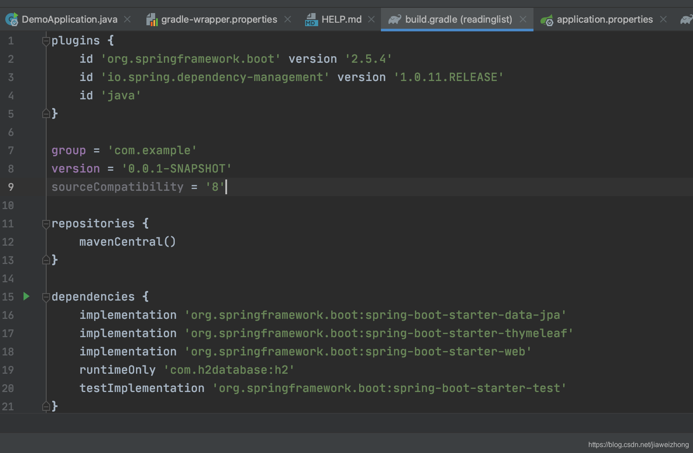Close the DemoApplication.java tab
Image resolution: width=693 pixels, height=453 pixels.
(x=127, y=20)
